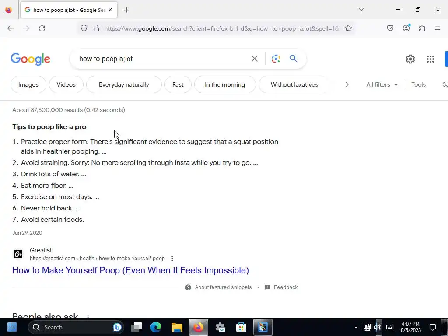Go back using the browser back arrow

coord(10,28)
